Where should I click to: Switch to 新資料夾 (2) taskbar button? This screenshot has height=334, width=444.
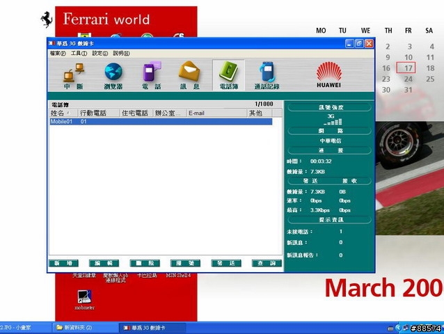[x=85, y=328]
